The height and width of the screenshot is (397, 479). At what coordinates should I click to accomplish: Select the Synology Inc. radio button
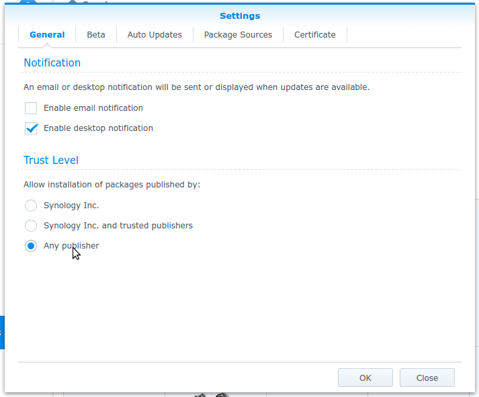31,206
